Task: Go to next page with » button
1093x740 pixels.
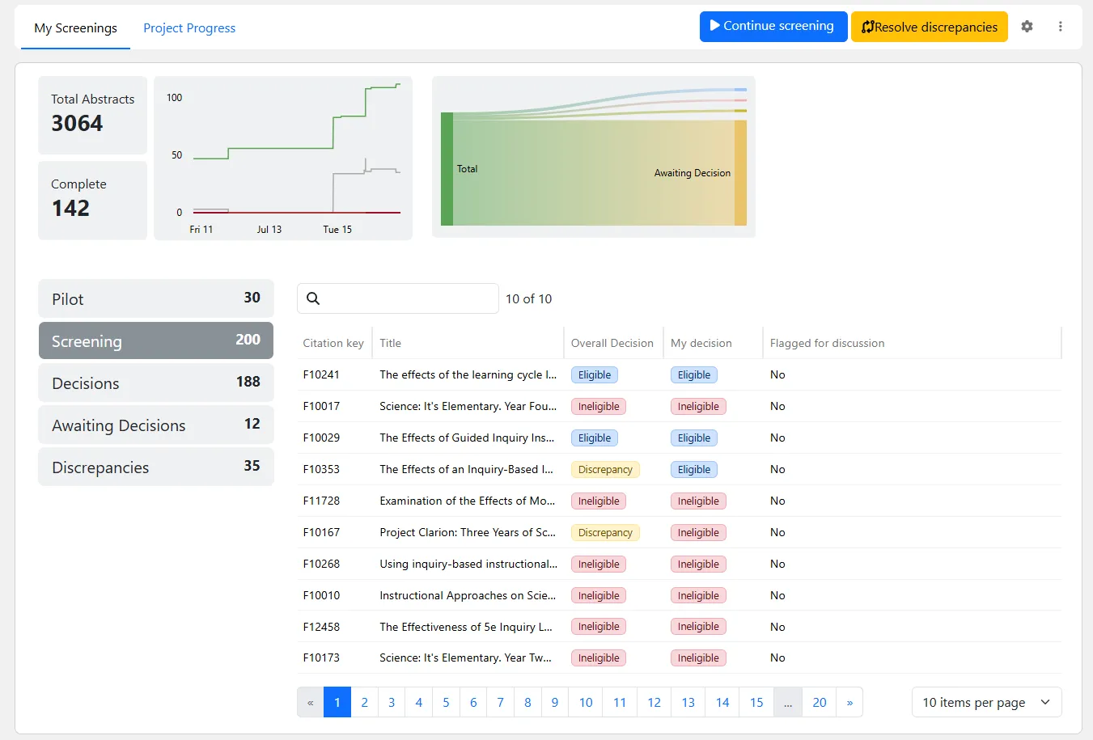Action: (x=849, y=702)
